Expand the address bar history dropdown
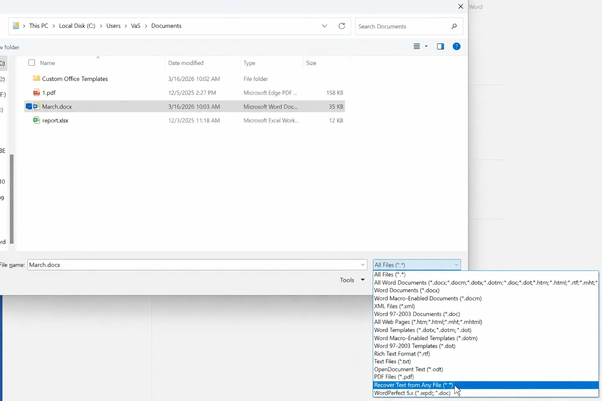 tap(325, 26)
